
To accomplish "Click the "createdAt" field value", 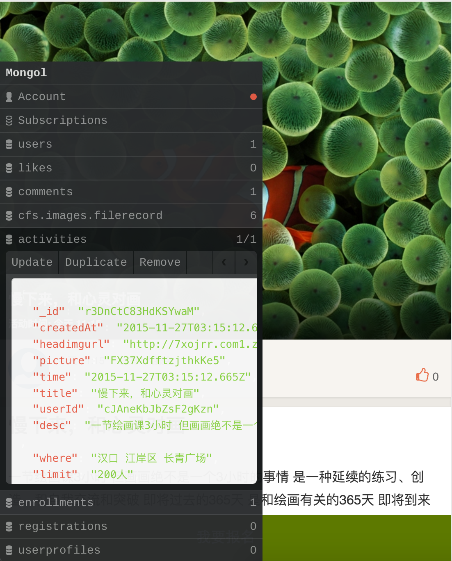I will [x=187, y=328].
